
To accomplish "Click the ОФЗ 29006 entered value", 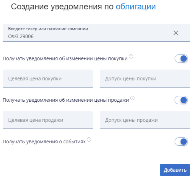I will pyautogui.click(x=21, y=37).
